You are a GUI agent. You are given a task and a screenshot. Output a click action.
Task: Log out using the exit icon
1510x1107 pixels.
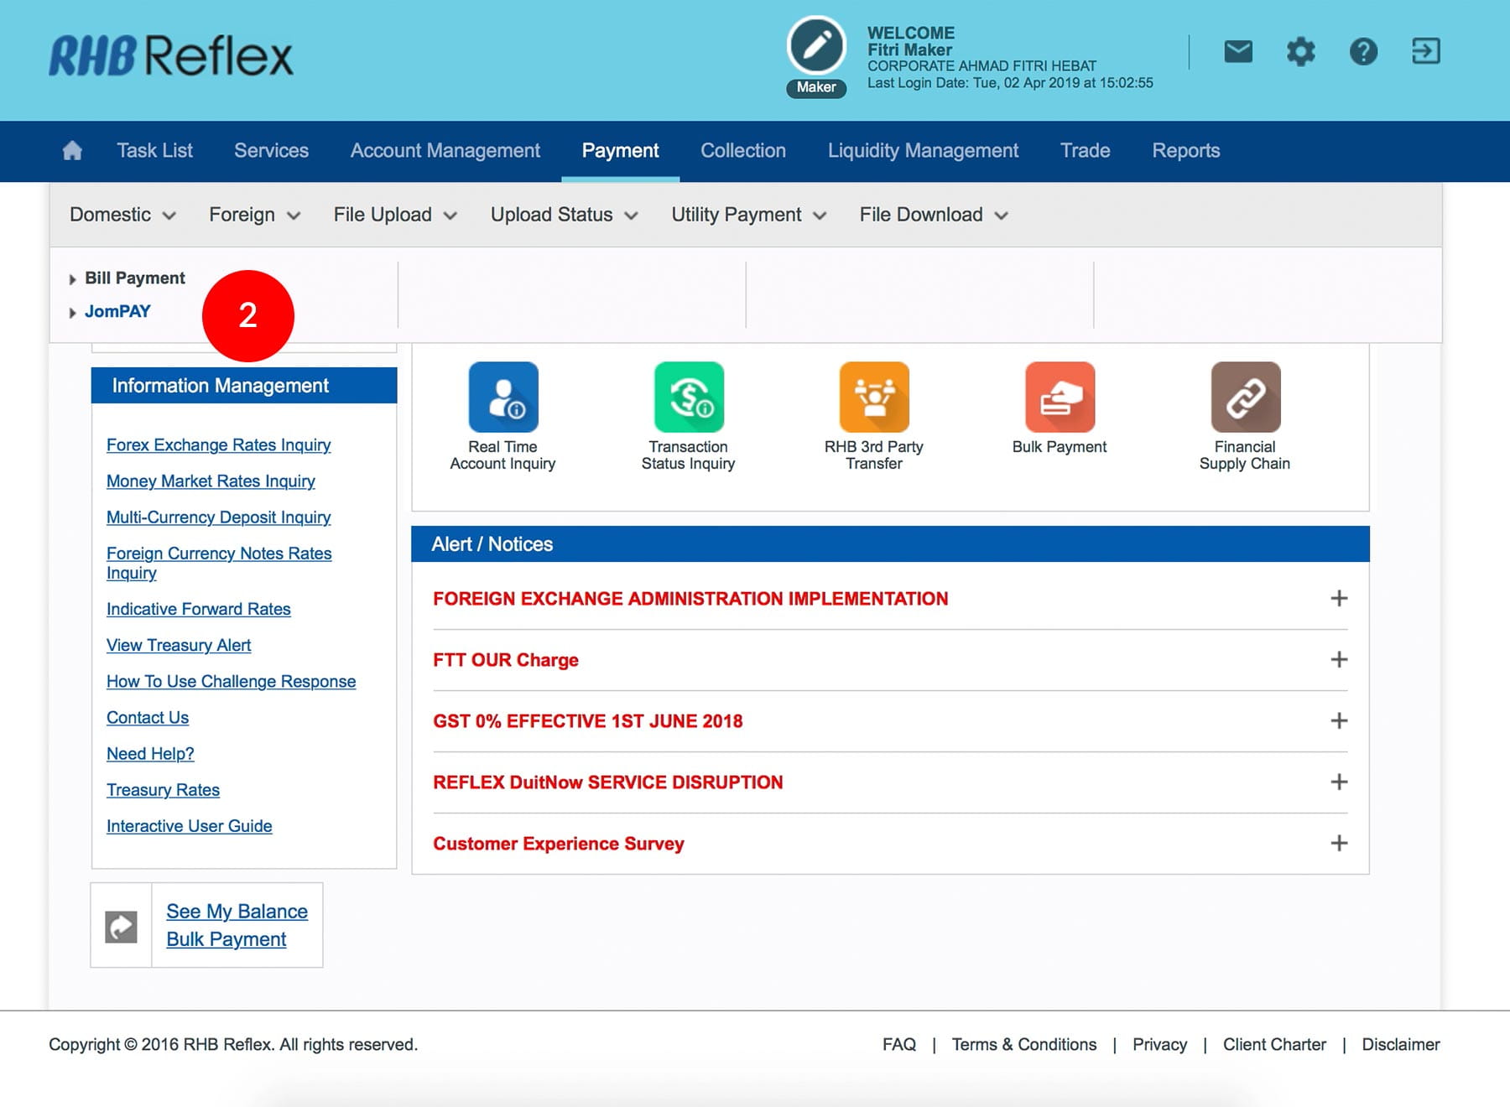point(1425,52)
